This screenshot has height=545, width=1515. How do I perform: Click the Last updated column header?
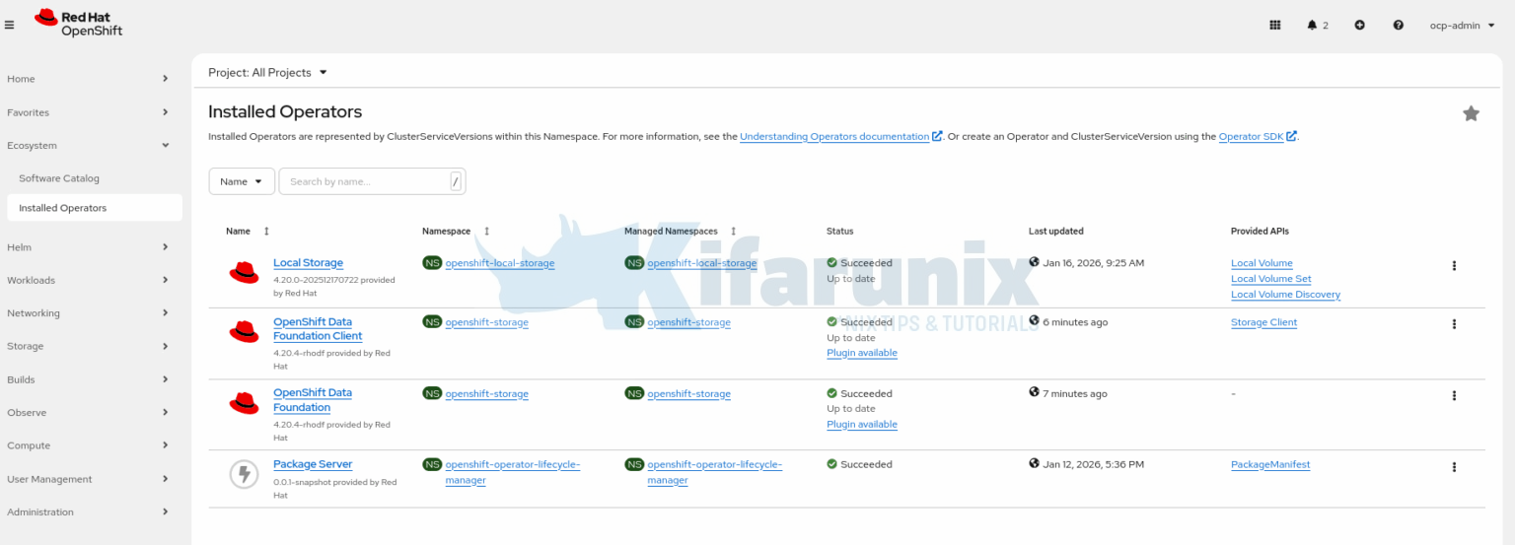1055,232
